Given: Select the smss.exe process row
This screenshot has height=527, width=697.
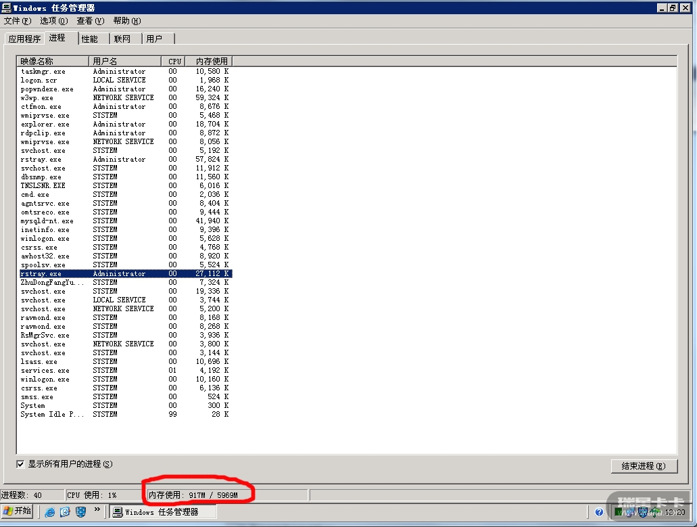Looking at the screenshot, I should (125, 396).
